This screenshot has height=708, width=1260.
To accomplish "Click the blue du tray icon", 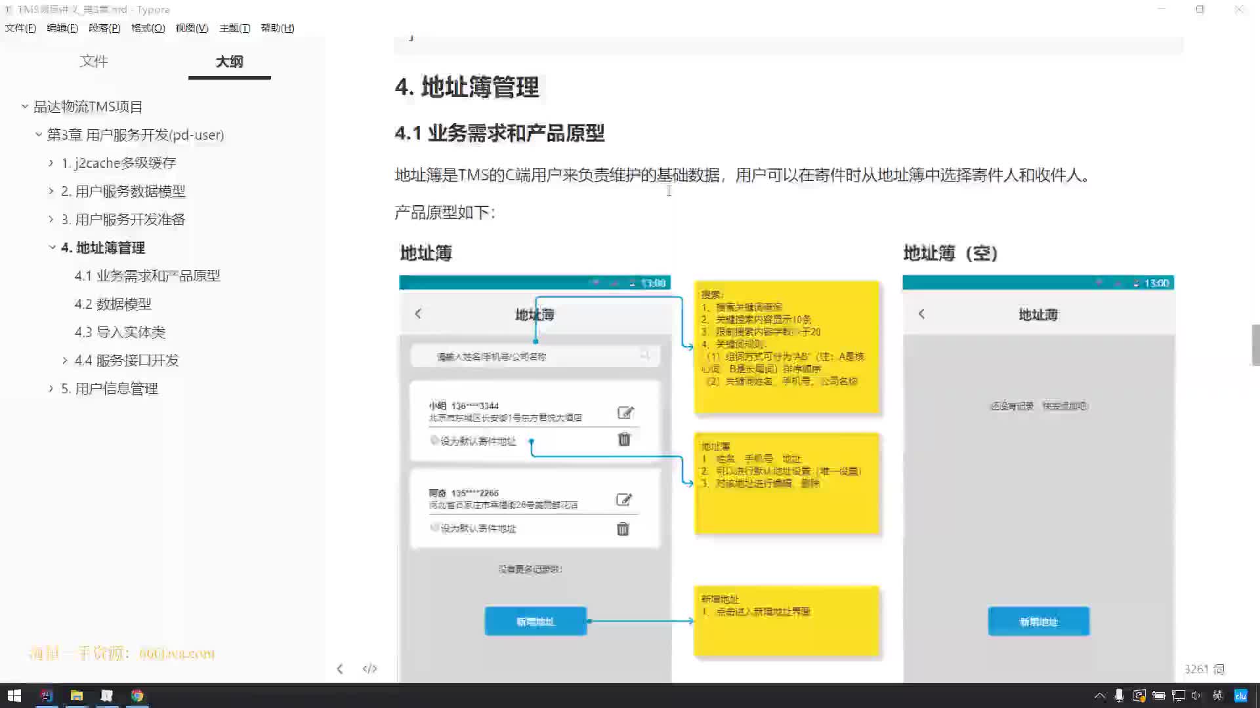I will (1240, 696).
